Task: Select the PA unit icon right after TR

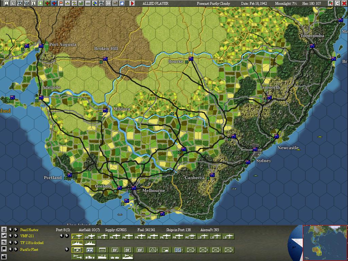Action: (115, 237)
